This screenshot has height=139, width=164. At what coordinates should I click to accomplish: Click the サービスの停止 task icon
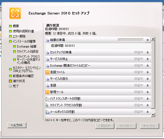(47, 59)
